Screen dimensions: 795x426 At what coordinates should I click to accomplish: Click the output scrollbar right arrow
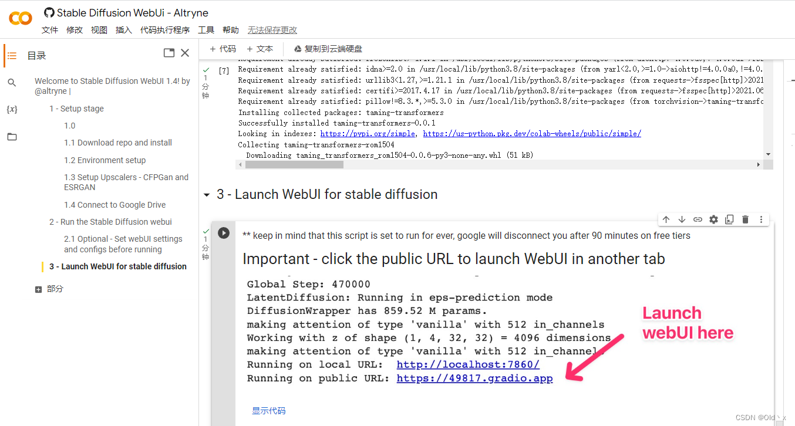(759, 165)
